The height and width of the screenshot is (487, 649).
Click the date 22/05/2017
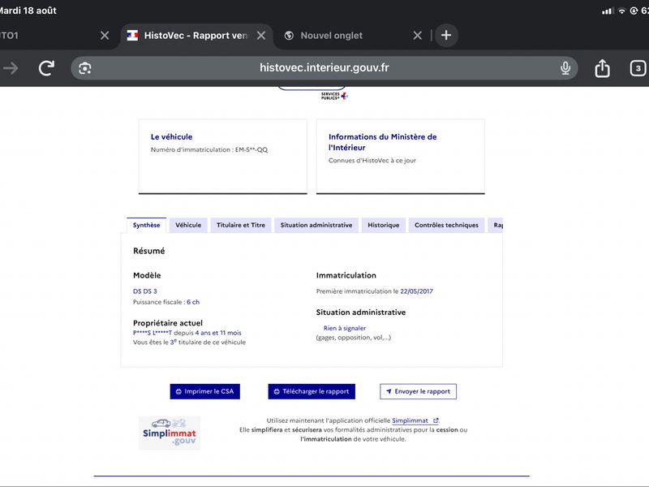(416, 291)
